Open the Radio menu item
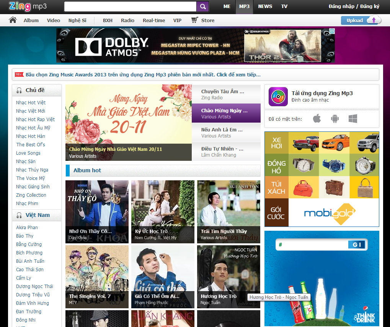Viewport: 390px width, 327px height. tap(127, 20)
